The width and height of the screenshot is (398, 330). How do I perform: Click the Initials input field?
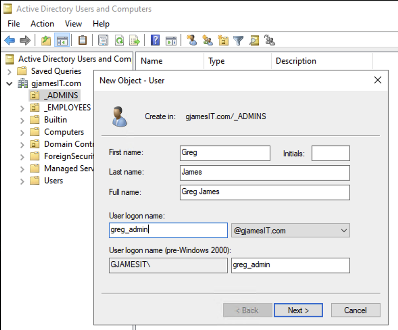tap(330, 153)
